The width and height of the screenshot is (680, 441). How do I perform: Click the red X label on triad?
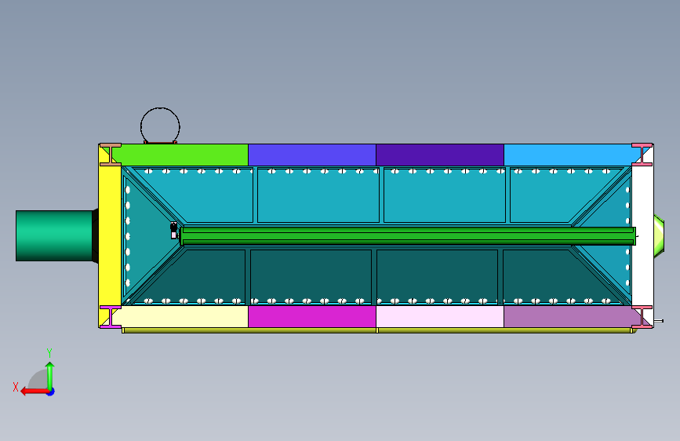16,387
